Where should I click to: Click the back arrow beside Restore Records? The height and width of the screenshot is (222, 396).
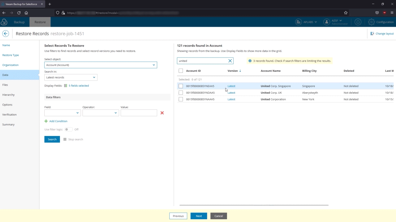6,34
